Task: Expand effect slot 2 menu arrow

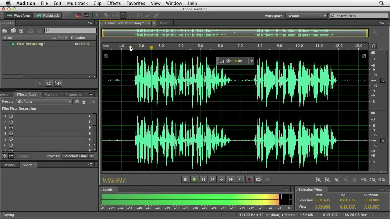Action: (x=90, y=122)
